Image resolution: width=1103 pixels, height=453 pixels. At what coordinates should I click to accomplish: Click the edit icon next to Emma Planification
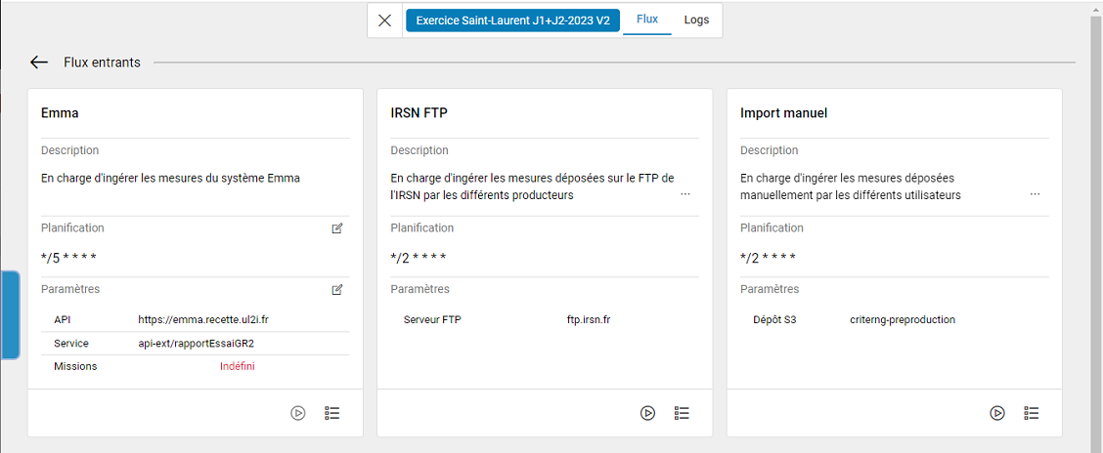tap(337, 228)
